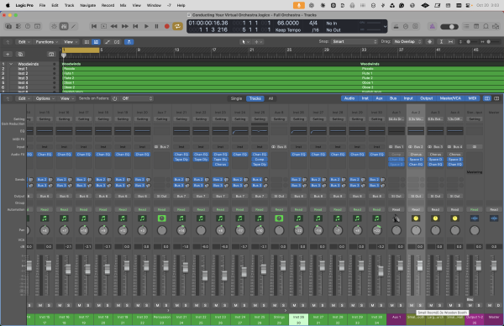Switch the Mixer to Single view

pos(236,98)
